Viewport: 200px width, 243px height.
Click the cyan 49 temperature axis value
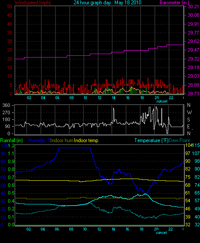point(197,209)
